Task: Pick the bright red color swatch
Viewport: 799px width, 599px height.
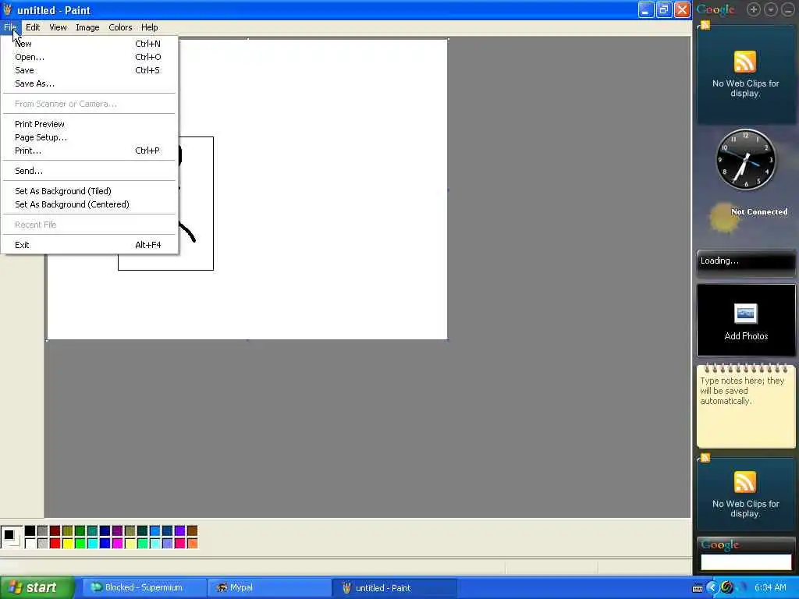Action: [55, 544]
